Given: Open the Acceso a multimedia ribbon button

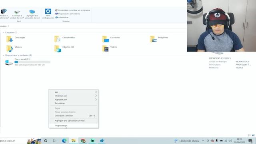Looking at the screenshot, I should pos(4,14).
